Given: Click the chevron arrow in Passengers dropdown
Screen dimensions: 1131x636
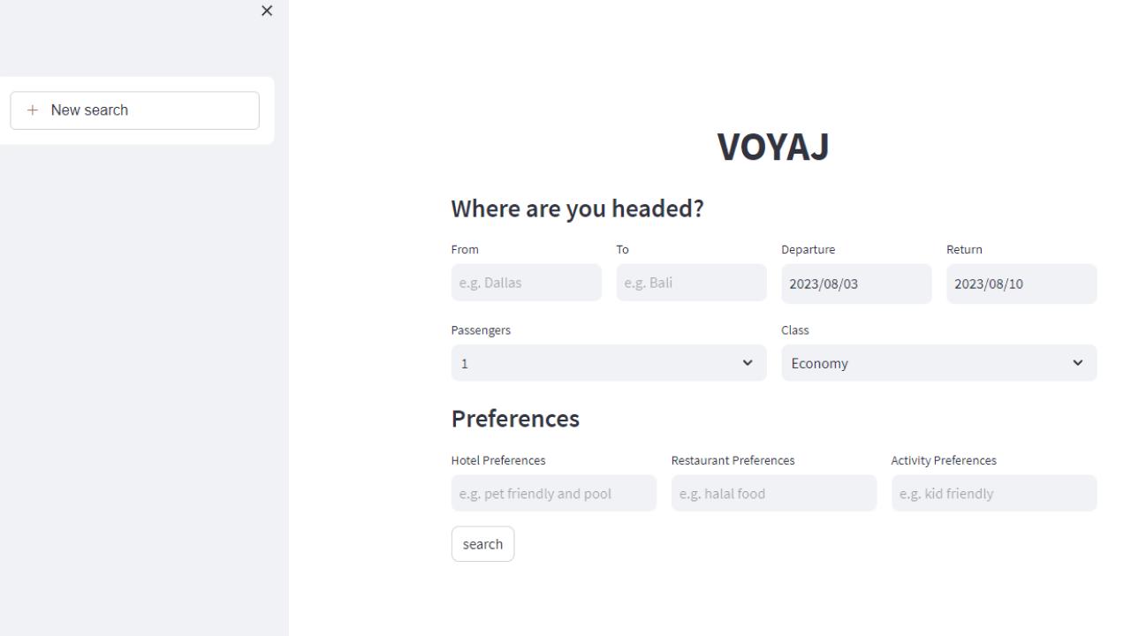Looking at the screenshot, I should [x=748, y=363].
